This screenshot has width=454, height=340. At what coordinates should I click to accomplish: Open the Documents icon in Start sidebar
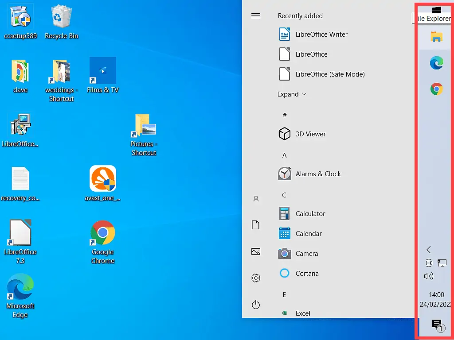(x=256, y=225)
